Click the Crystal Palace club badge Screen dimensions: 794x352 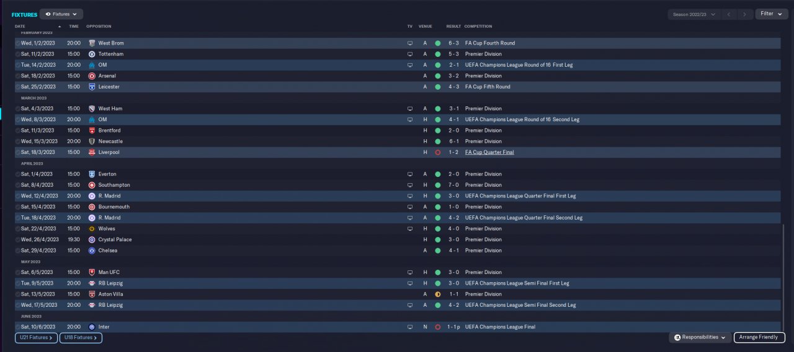92,239
